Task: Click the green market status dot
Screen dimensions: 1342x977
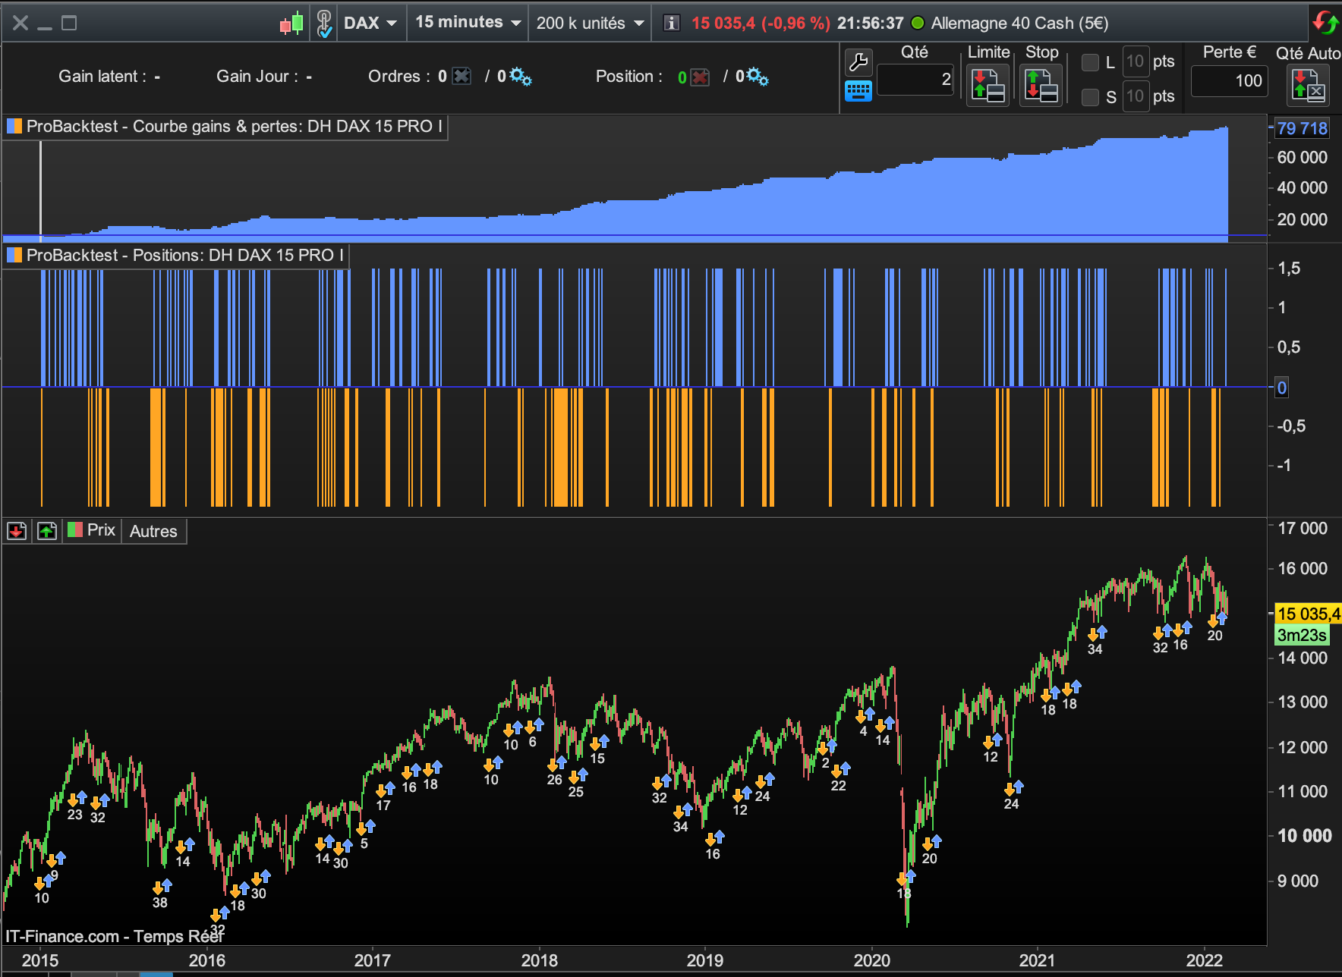Action: pos(918,23)
